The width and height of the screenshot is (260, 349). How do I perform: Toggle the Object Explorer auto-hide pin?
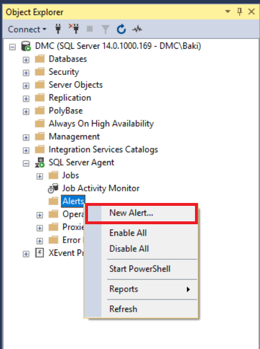point(239,11)
